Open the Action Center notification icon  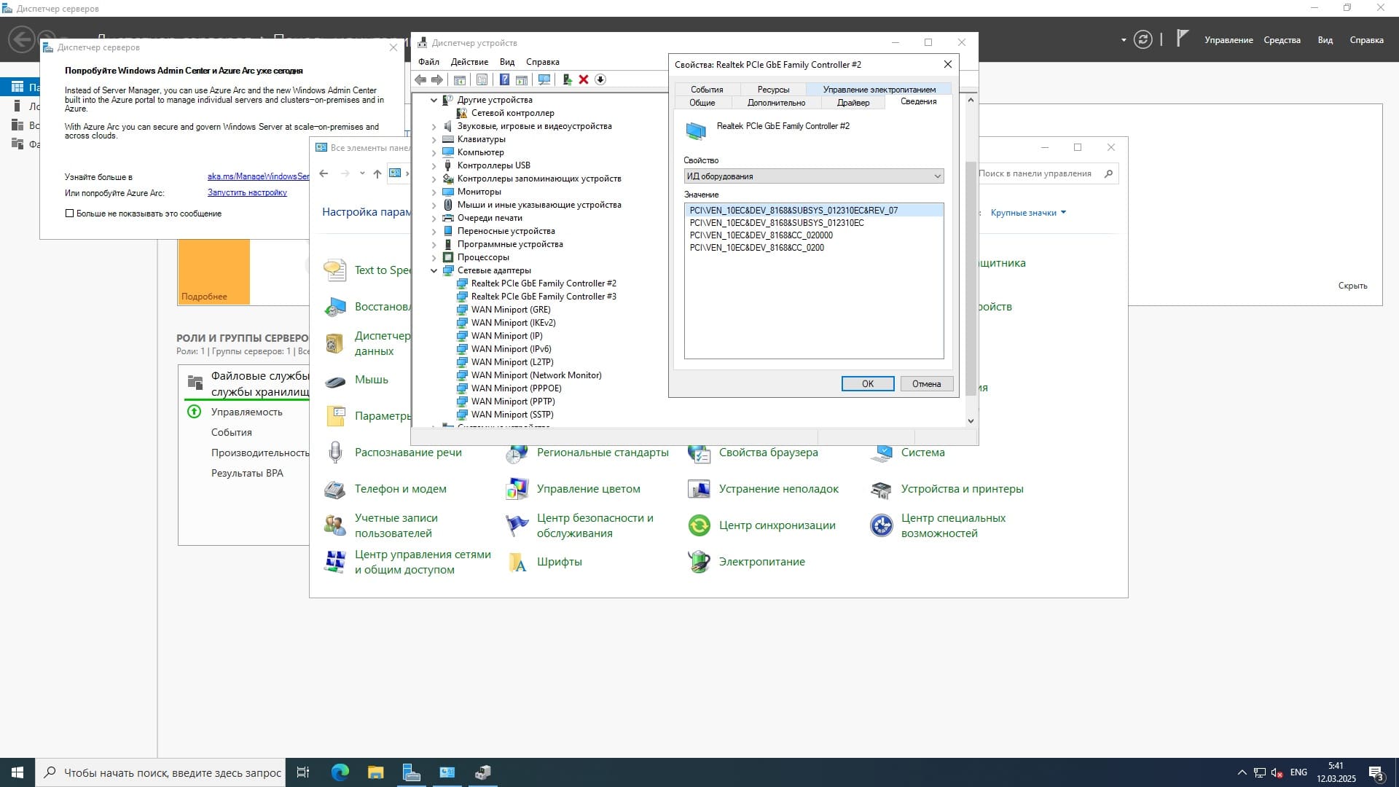[x=1376, y=772]
